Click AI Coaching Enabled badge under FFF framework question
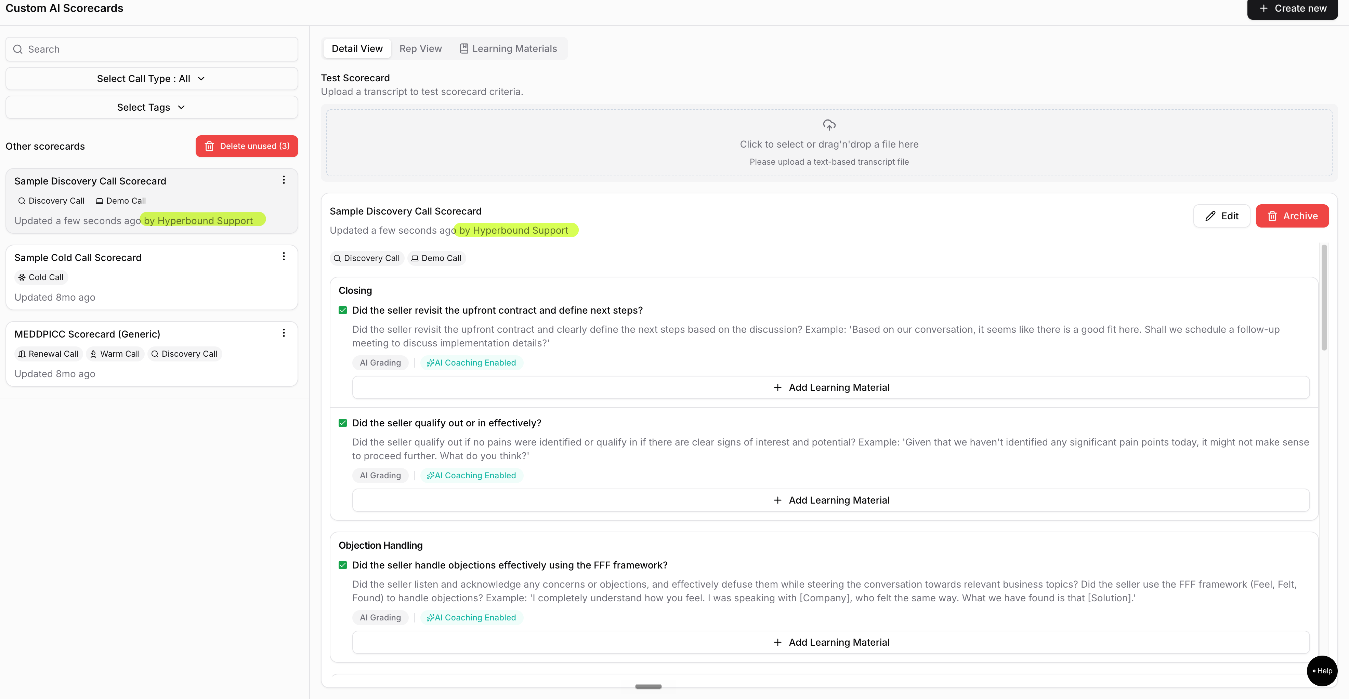The height and width of the screenshot is (699, 1349). point(471,617)
